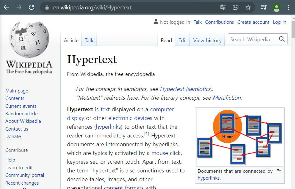Open the Chrome three-dot menu
Image resolution: width=295 pixels, height=189 pixels.
click(x=289, y=7)
